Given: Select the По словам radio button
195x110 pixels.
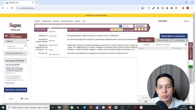Looking at the screenshot, I should point(36,29).
